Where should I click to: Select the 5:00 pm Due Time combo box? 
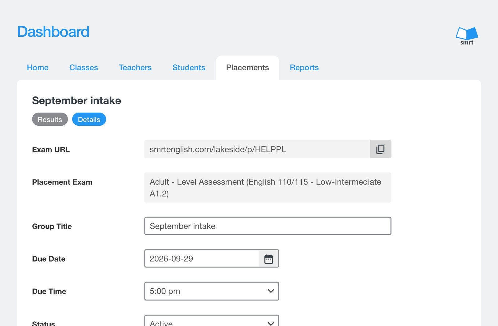point(212,291)
